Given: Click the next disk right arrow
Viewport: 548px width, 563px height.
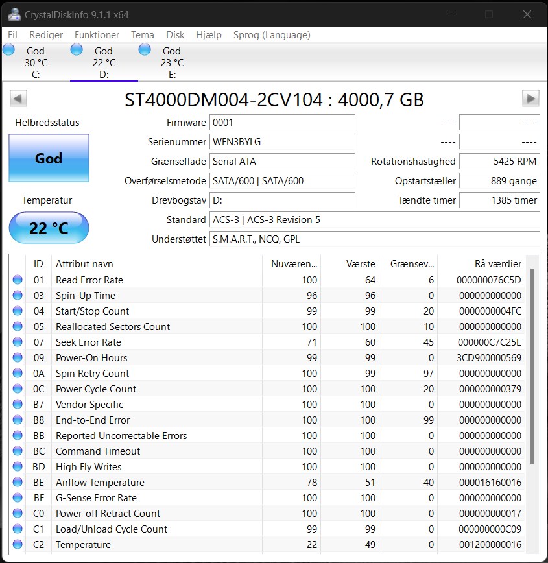Looking at the screenshot, I should [530, 99].
